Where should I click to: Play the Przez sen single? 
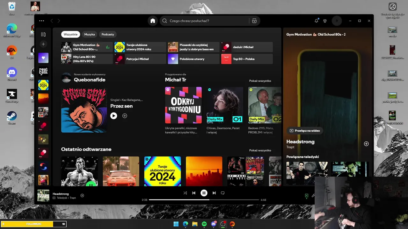(114, 116)
